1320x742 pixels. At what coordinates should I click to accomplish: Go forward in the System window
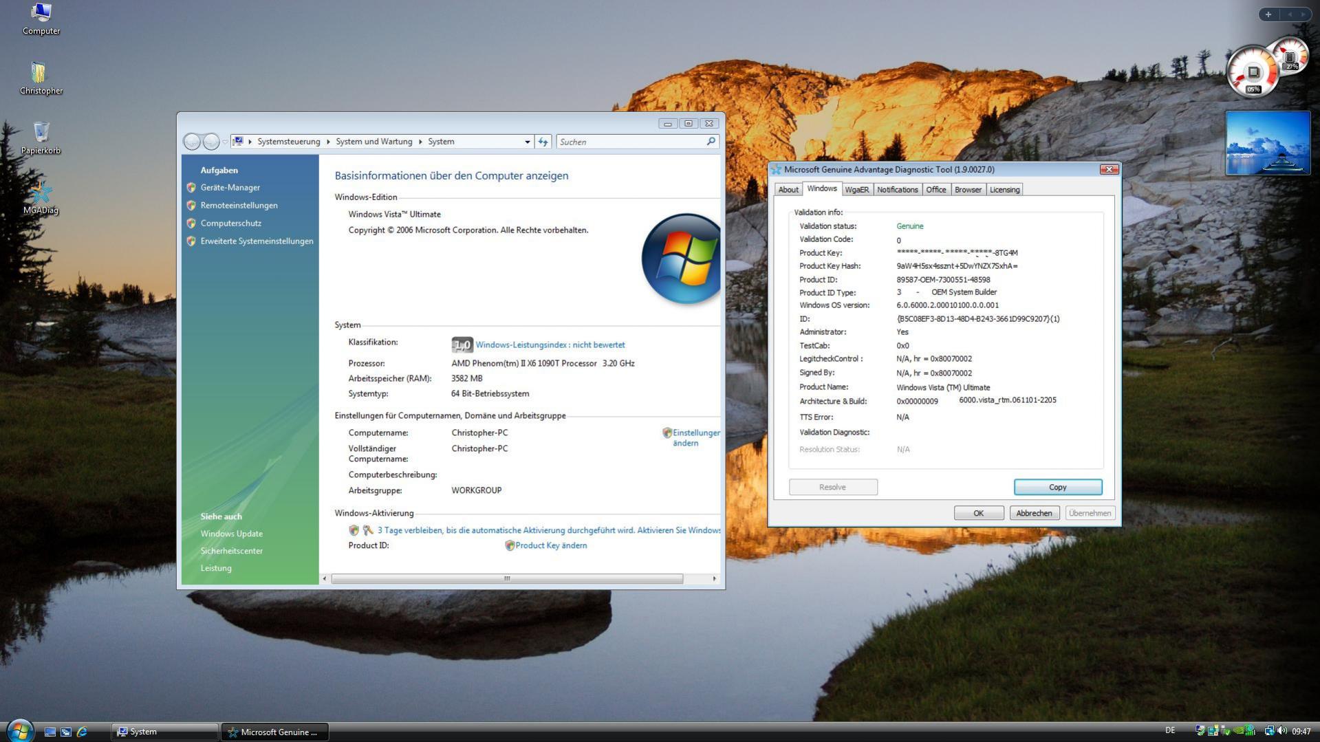(211, 142)
